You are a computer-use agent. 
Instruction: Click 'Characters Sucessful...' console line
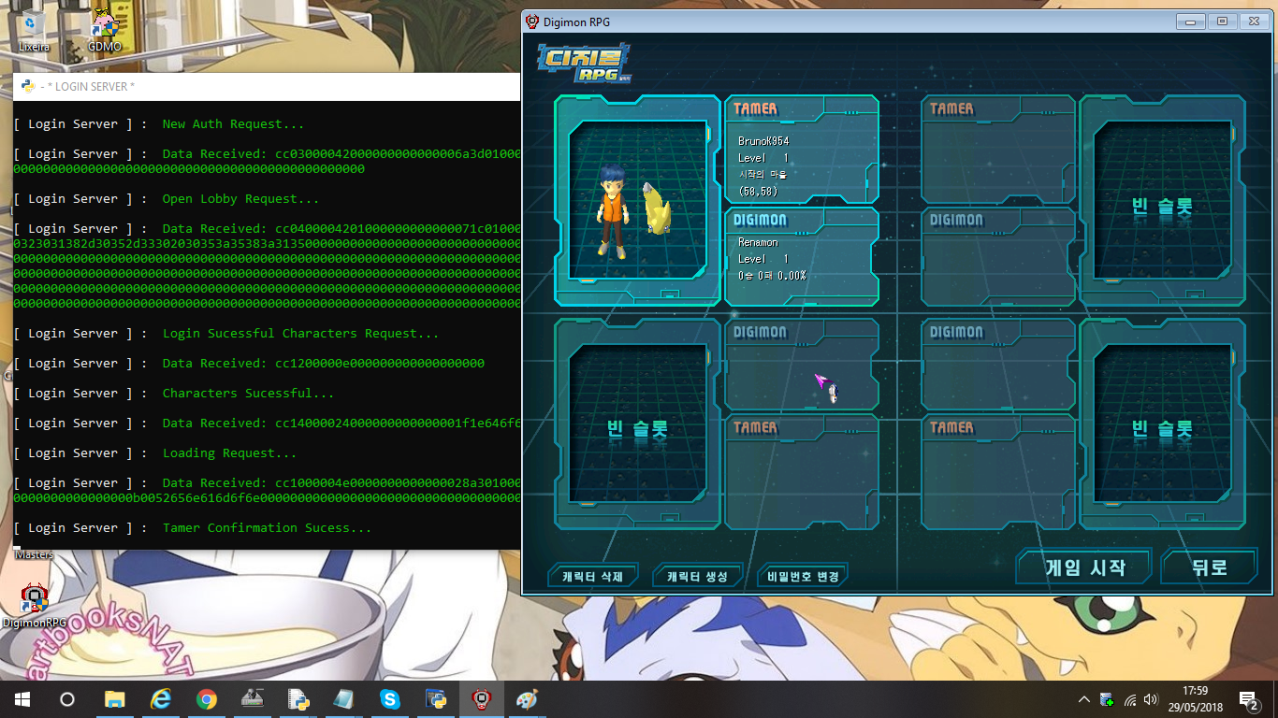point(248,394)
